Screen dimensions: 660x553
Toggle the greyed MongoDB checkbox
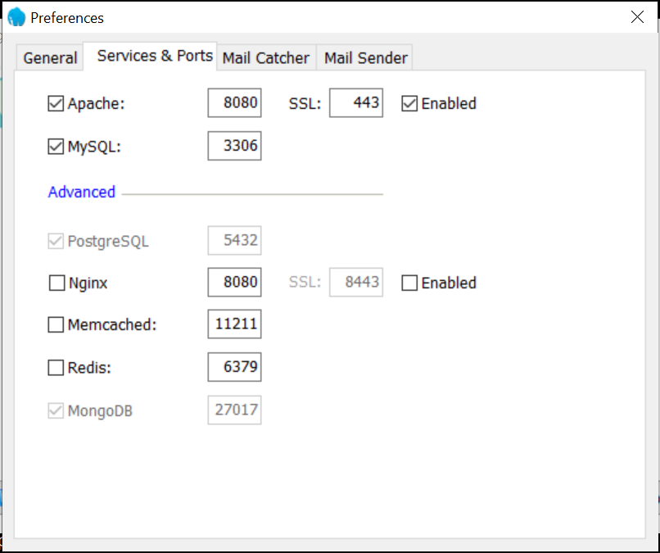[x=56, y=410]
